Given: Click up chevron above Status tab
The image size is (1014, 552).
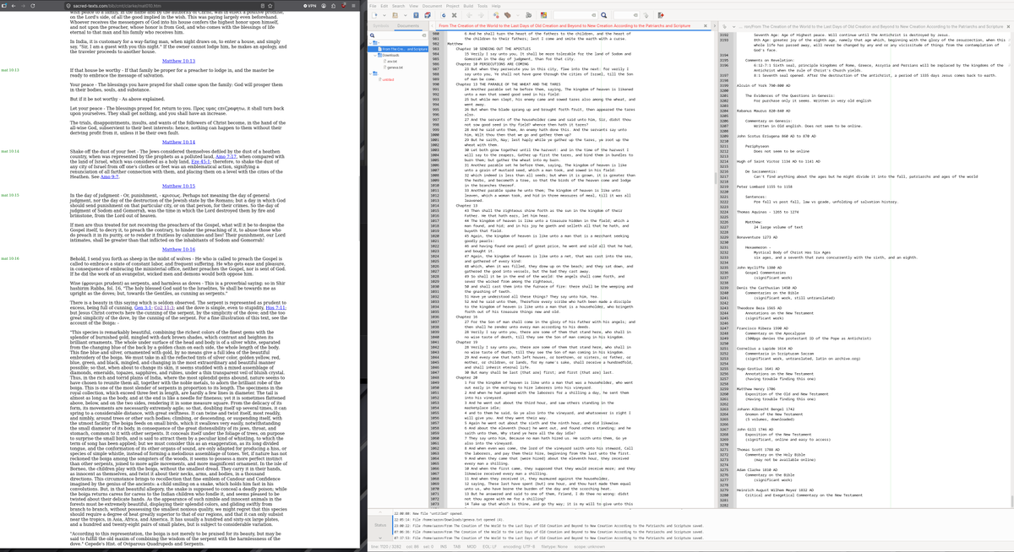Looking at the screenshot, I should click(x=380, y=512).
